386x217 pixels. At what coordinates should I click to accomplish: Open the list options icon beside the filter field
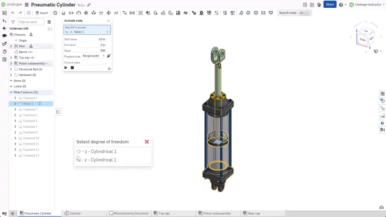click(x=49, y=22)
